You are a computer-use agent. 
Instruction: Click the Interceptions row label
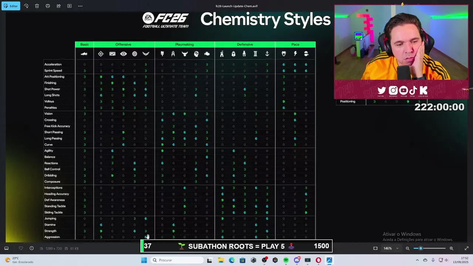(x=53, y=188)
